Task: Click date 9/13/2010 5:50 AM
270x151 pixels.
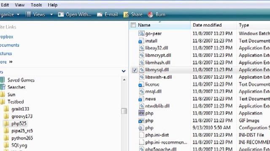Action: (211, 128)
